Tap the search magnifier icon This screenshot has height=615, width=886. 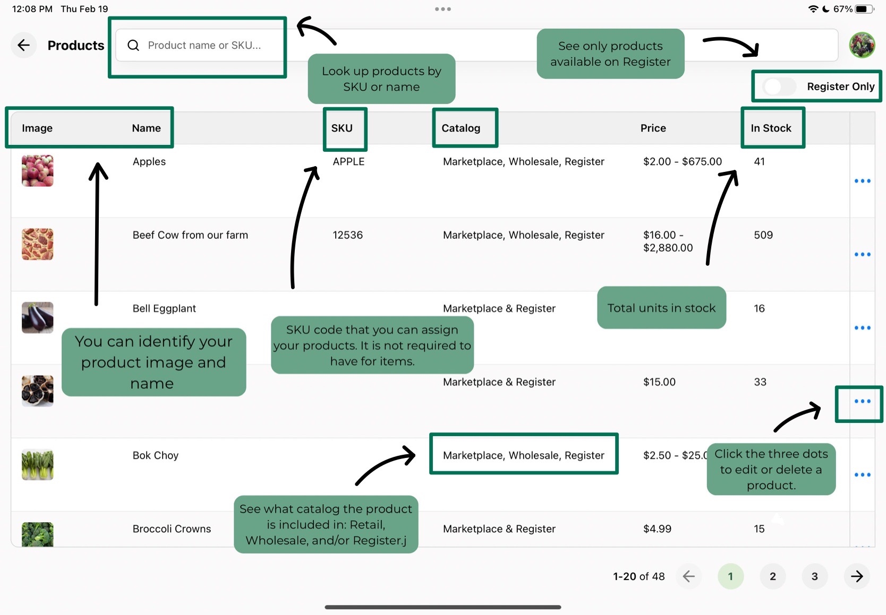(x=133, y=46)
